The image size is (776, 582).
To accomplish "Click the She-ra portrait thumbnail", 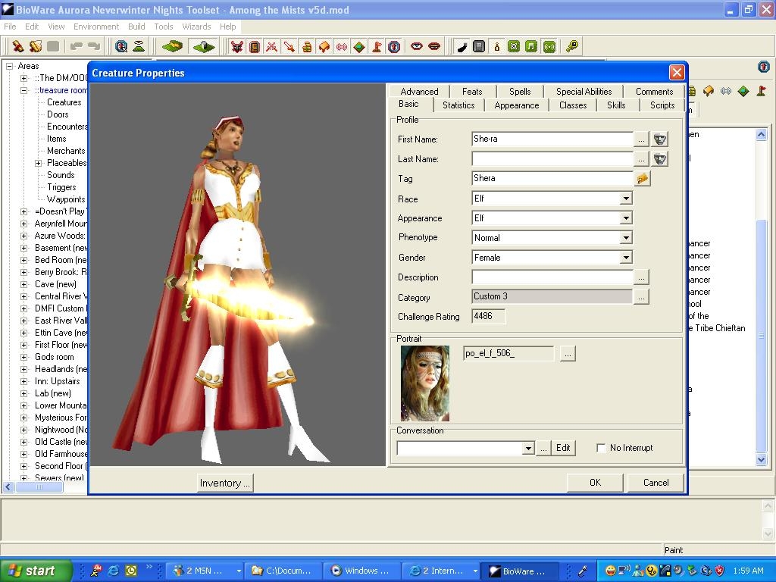I will point(425,383).
